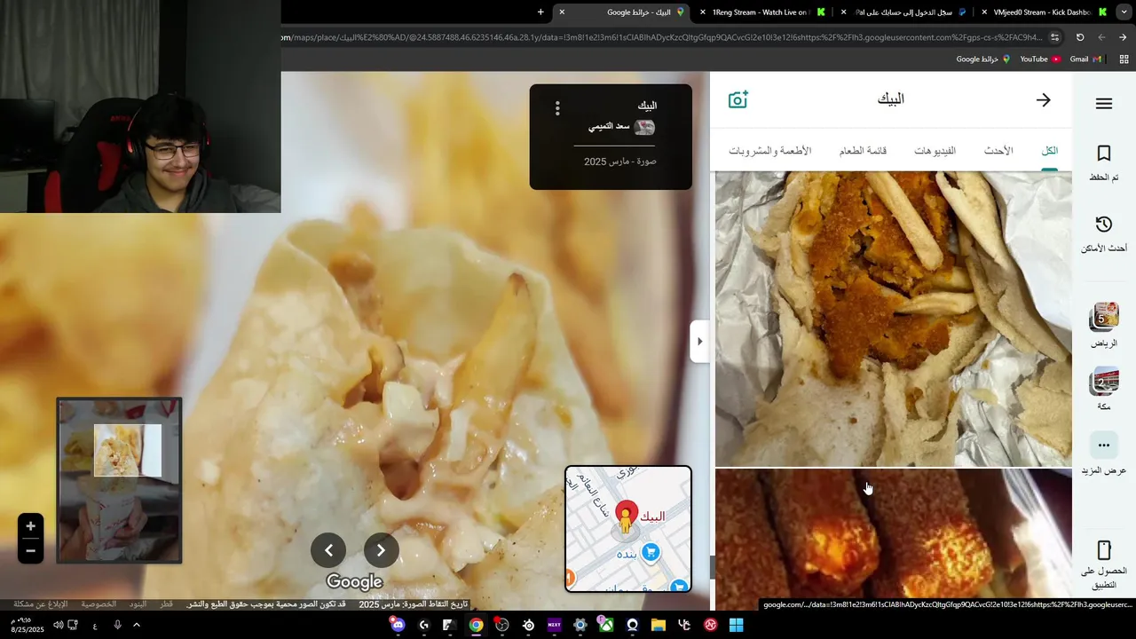Collapse the side panel with the arrow handle
The width and height of the screenshot is (1136, 639).
[x=699, y=342]
